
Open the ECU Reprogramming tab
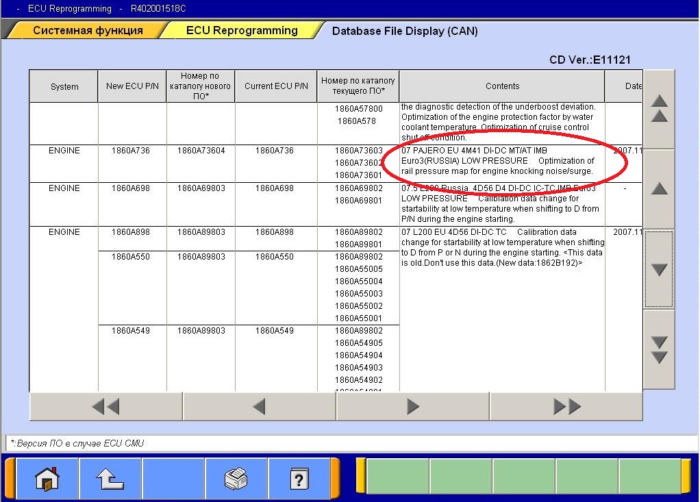(241, 31)
